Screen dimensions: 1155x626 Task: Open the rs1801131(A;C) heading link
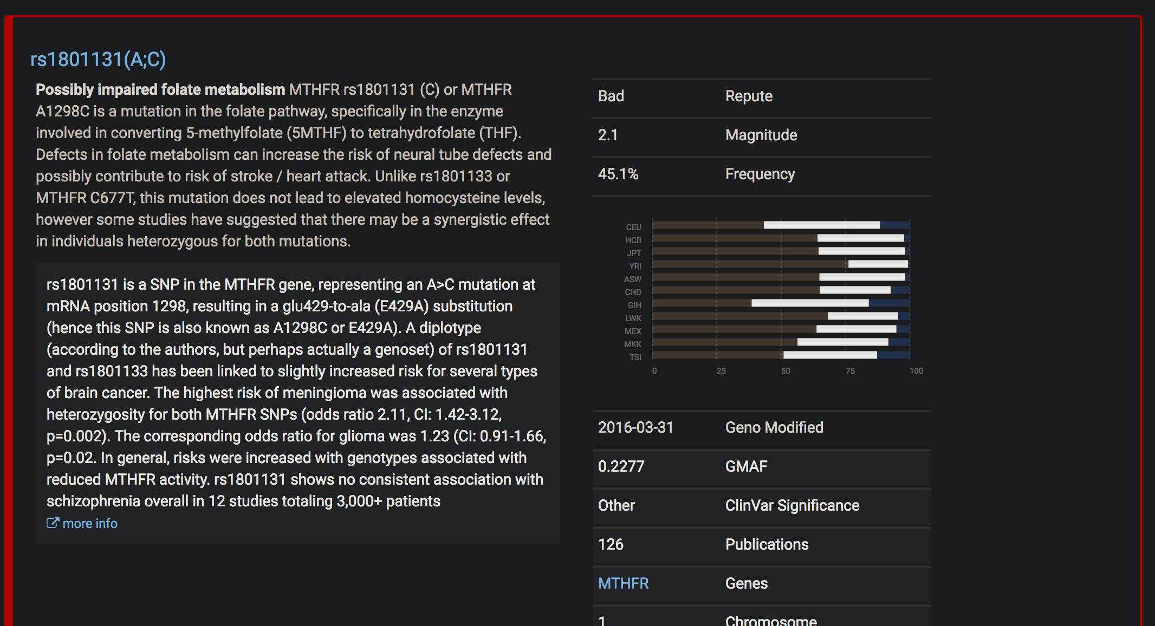point(98,59)
